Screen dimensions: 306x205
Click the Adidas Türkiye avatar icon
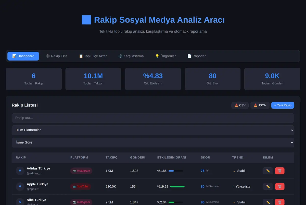click(x=20, y=171)
